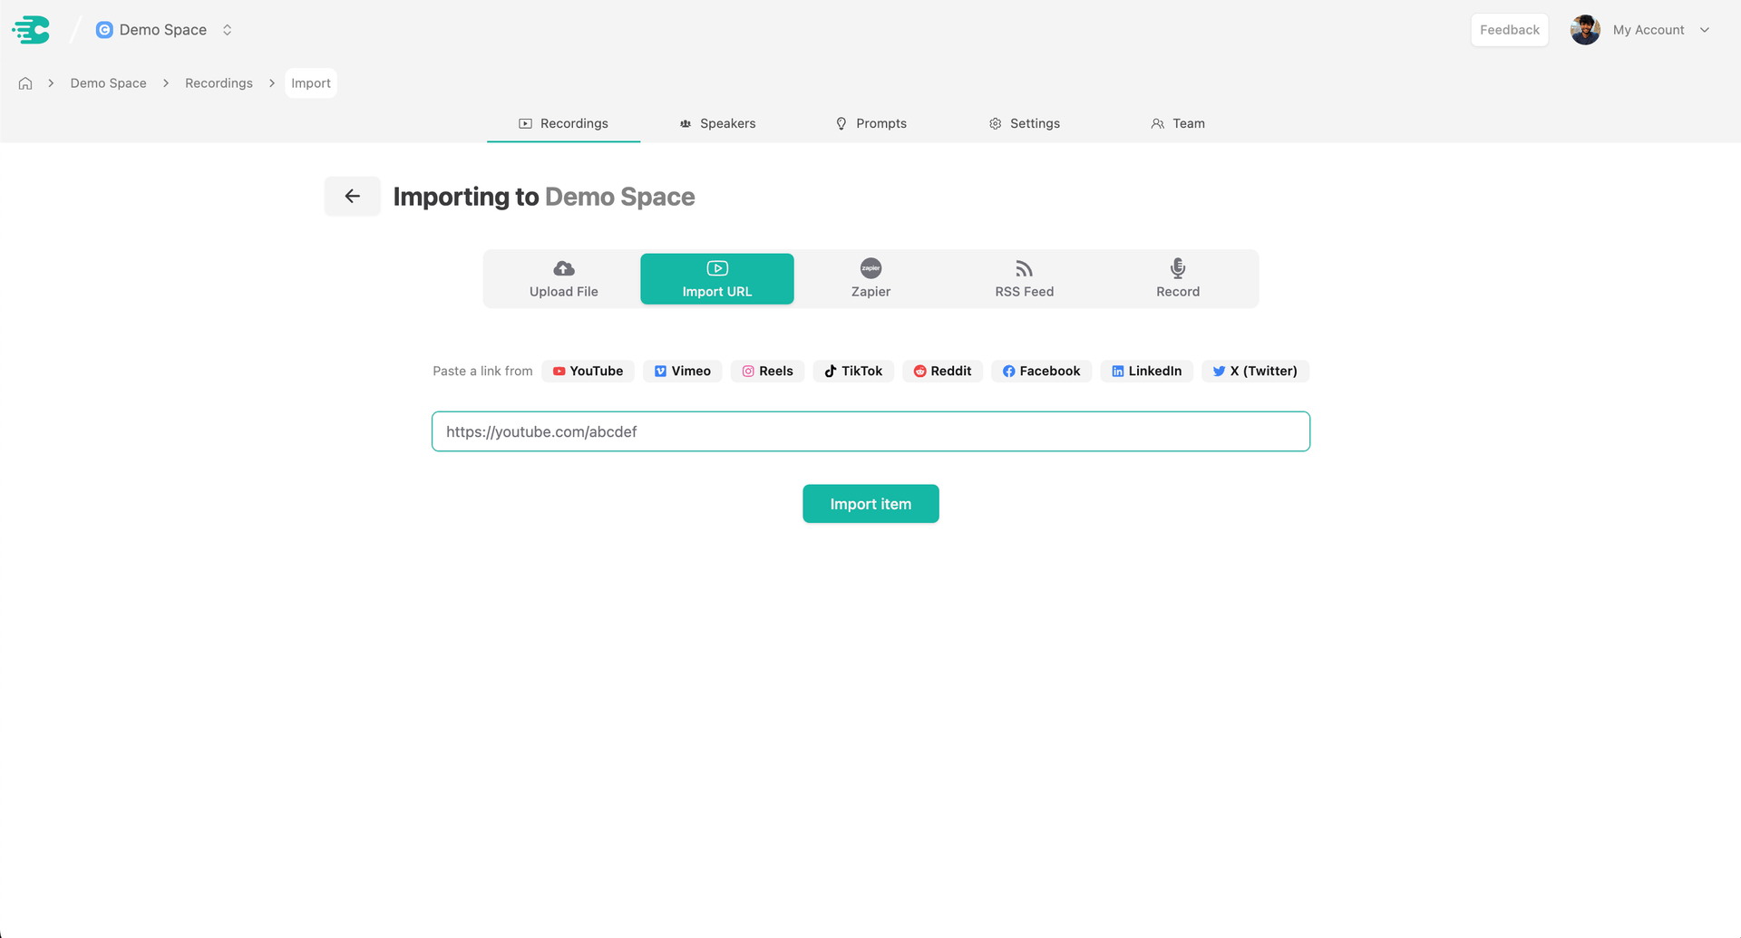Go to the Settings tab
Screen dimensions: 1741x938
click(x=1024, y=124)
